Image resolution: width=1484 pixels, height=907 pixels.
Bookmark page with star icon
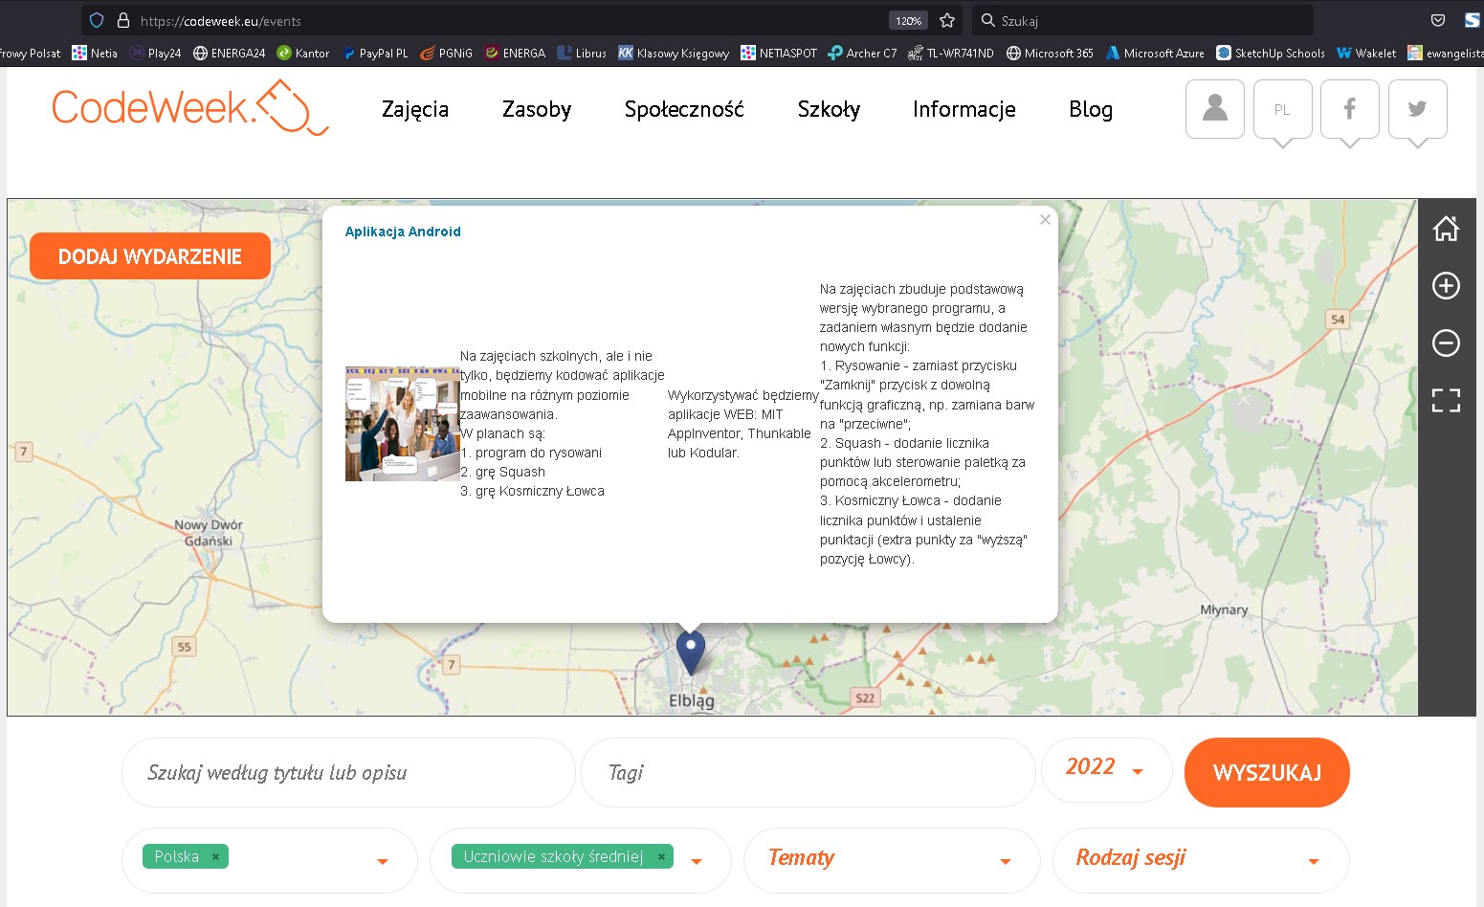coord(947,20)
